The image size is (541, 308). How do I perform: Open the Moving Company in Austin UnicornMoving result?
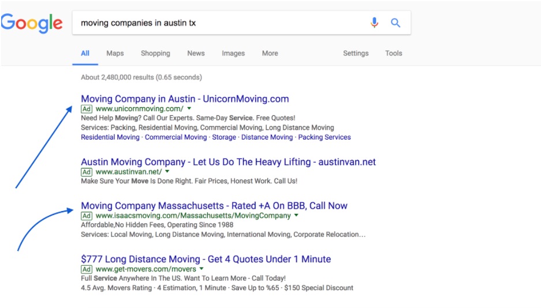click(x=185, y=99)
